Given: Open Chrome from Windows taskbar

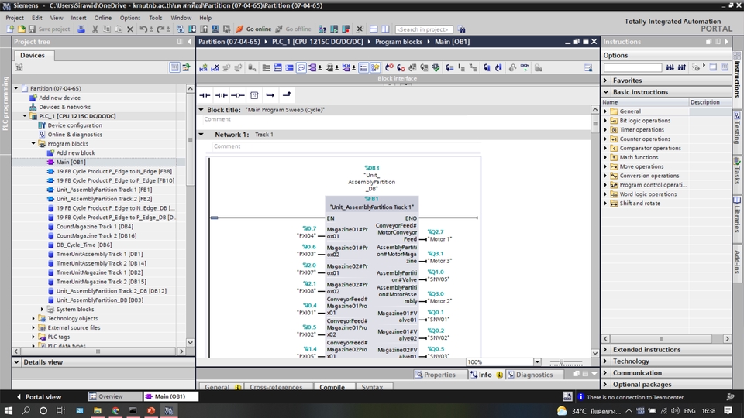Looking at the screenshot, I should point(115,410).
